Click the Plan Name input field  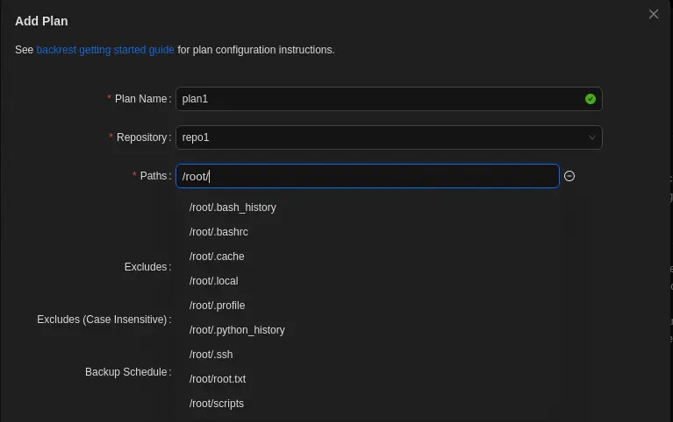377,99
